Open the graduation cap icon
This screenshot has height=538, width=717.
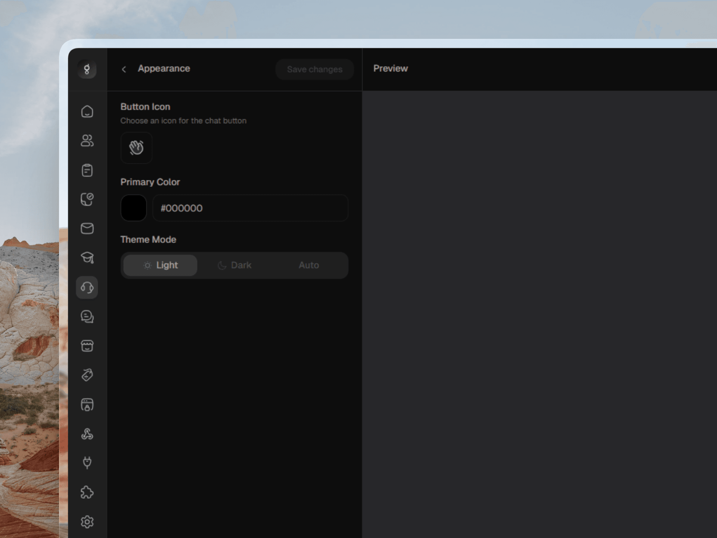click(87, 258)
